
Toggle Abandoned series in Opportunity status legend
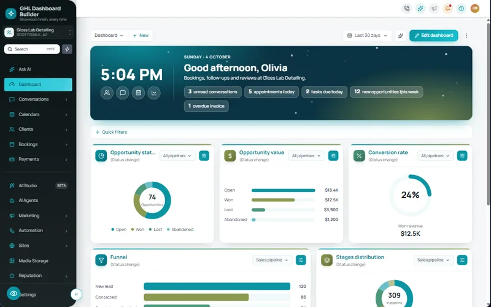pyautogui.click(x=180, y=230)
